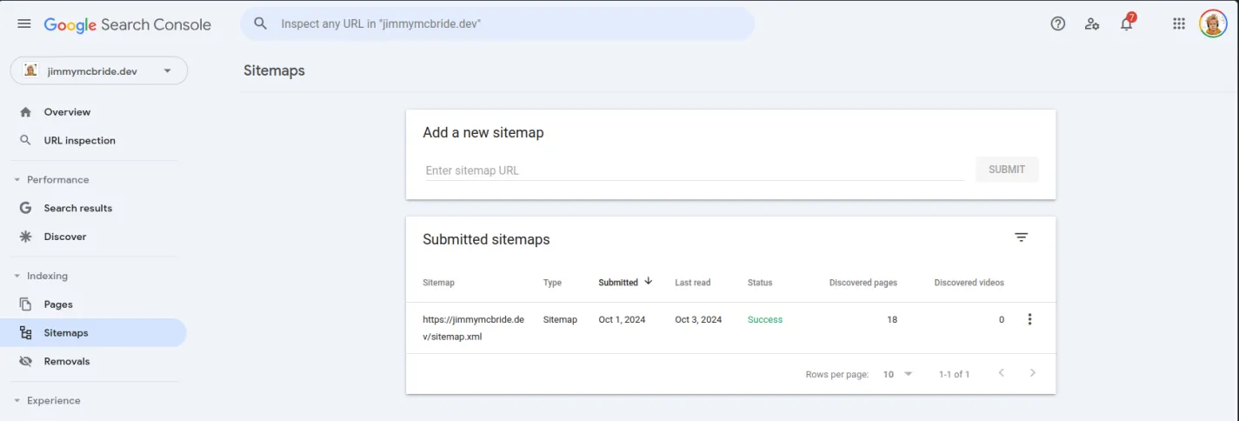The width and height of the screenshot is (1239, 421).
Task: Click the Submitted sitemaps heading
Action: tap(486, 239)
